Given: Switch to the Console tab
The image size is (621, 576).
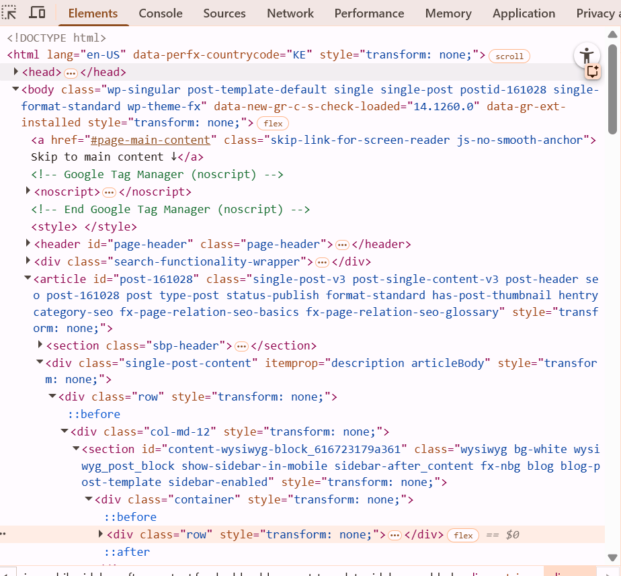Looking at the screenshot, I should click(x=161, y=13).
